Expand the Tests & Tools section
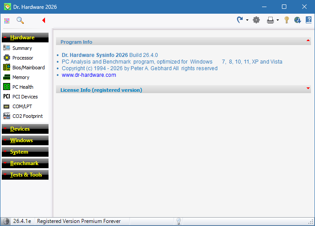Image resolution: width=315 pixels, height=226 pixels. [x=25, y=174]
